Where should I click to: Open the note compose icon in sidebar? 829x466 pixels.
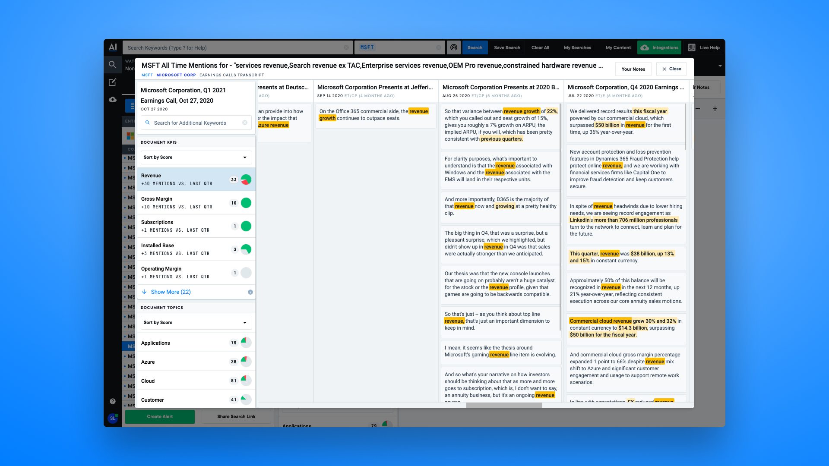(112, 82)
